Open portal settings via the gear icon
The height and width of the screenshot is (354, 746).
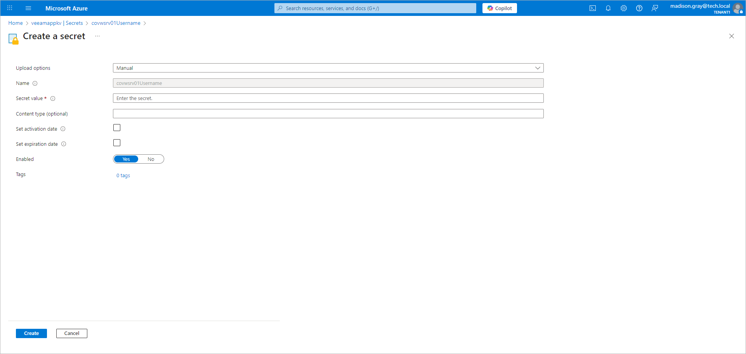624,8
